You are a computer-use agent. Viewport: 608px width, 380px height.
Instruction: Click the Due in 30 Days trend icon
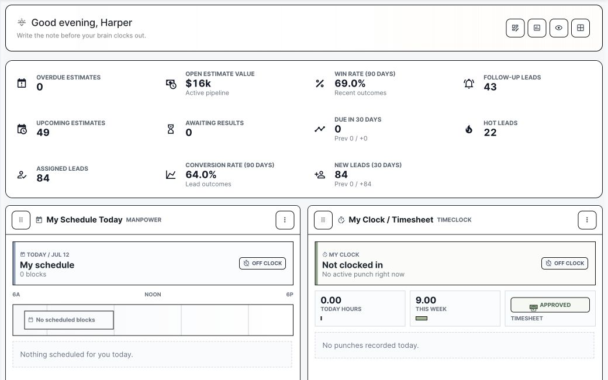[x=320, y=129]
